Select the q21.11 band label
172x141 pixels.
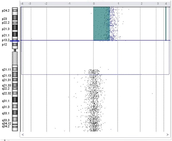(6, 70)
